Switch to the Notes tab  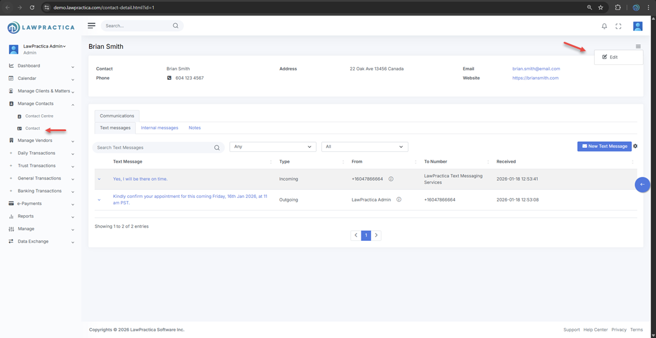point(194,128)
